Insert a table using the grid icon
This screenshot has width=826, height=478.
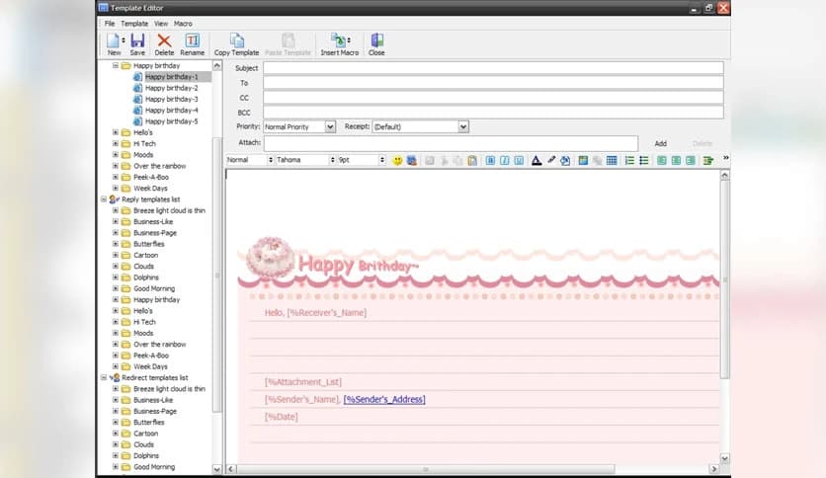(612, 161)
